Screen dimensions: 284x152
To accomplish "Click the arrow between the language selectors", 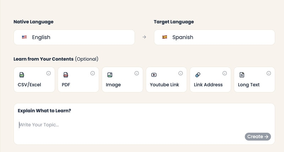I will [144, 37].
